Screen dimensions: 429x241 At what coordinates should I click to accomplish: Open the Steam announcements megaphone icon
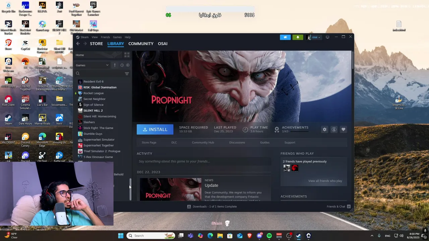[x=285, y=37]
